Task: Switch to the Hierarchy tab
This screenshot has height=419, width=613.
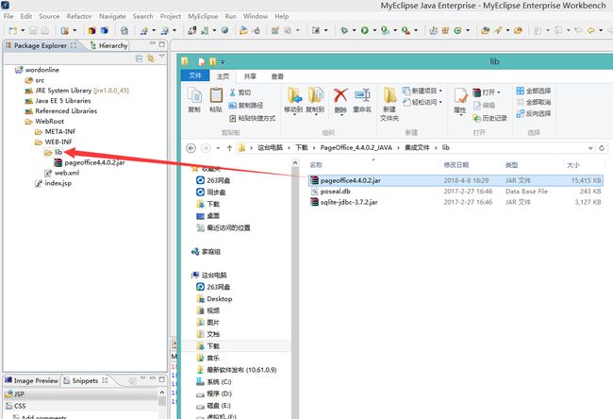Action: coord(109,45)
